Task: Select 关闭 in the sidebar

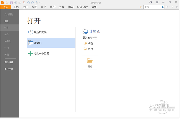Action: tap(10, 54)
